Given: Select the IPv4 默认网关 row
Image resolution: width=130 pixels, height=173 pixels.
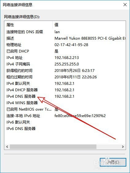Looking at the screenshot, I should tap(65, 83).
